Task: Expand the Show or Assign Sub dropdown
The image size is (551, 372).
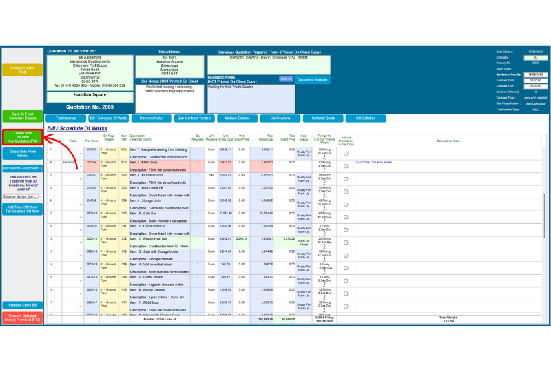Action: click(41, 196)
